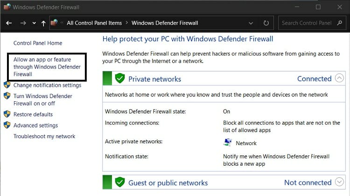Image resolution: width=350 pixels, height=196 pixels.
Task: Collapse the Private networks section
Action: click(339, 78)
